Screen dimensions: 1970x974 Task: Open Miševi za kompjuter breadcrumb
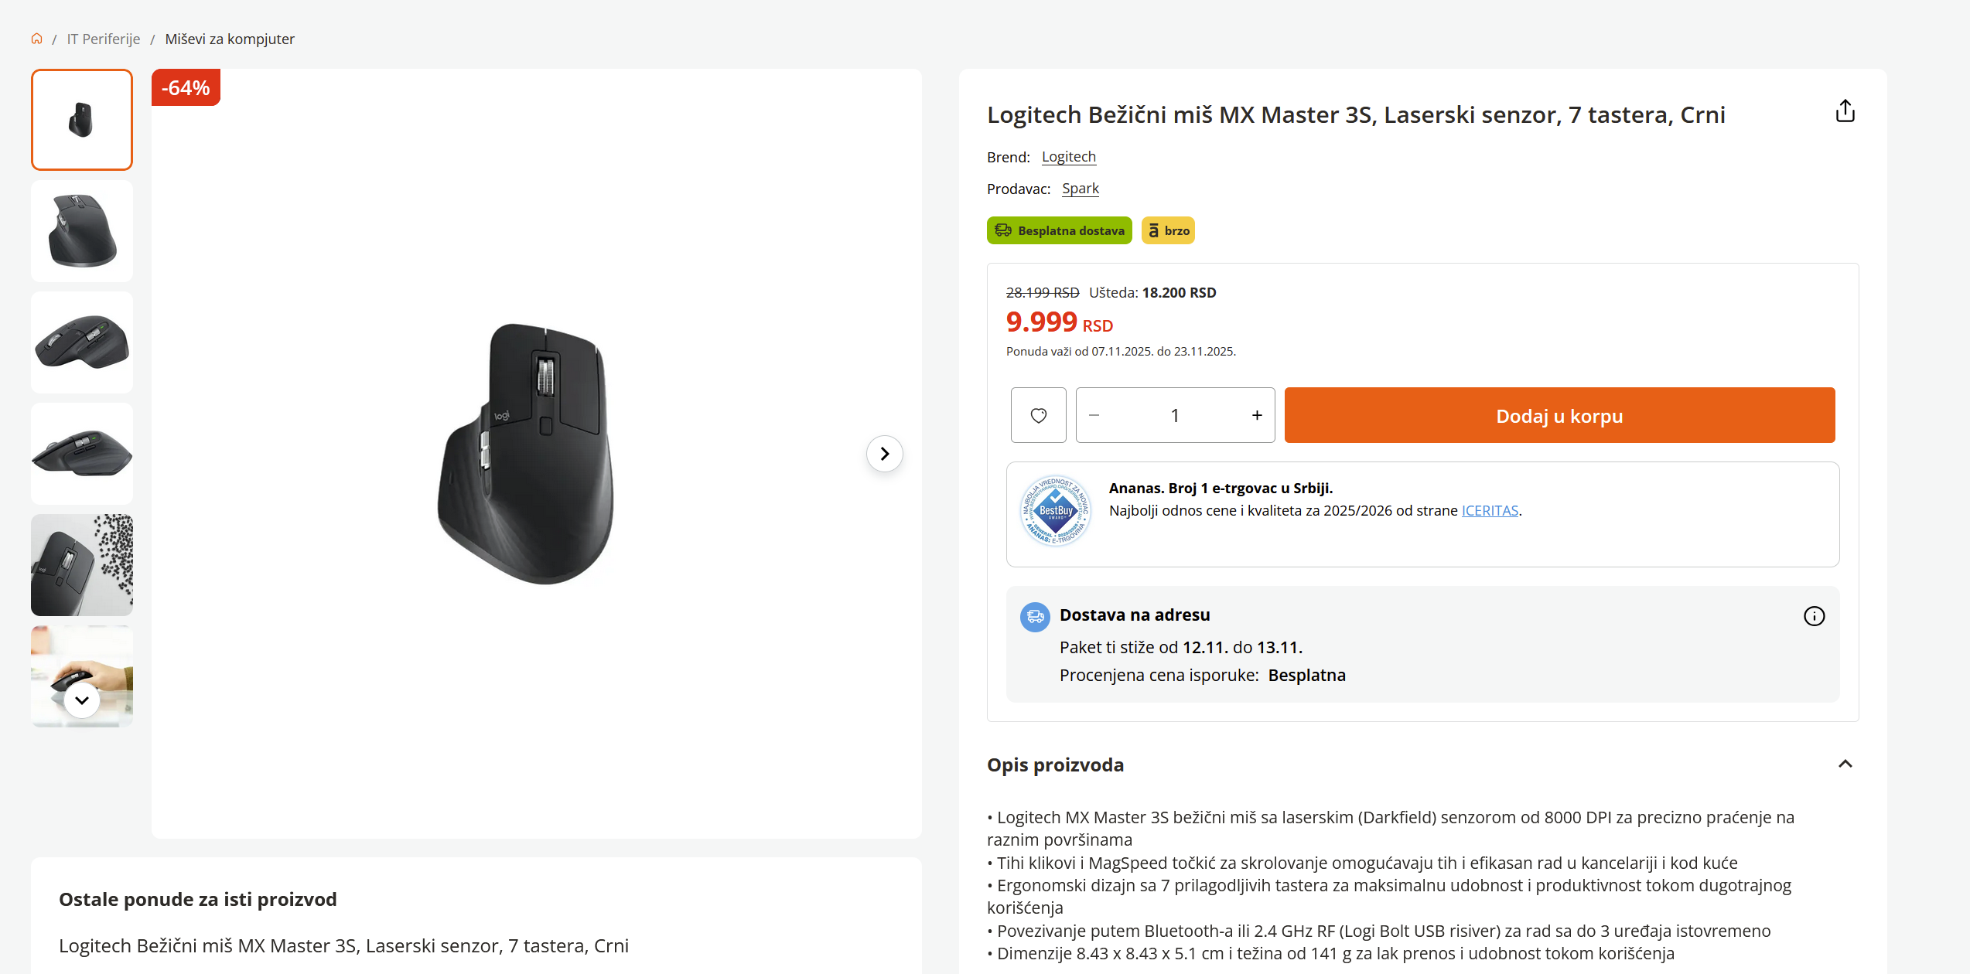pyautogui.click(x=230, y=39)
